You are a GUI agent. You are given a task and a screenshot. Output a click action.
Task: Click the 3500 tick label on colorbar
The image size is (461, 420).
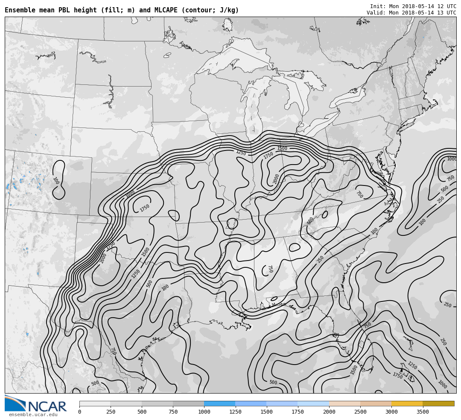click(x=423, y=412)
